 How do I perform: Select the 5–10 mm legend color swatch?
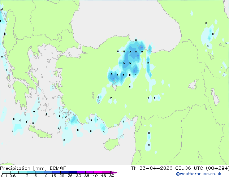39,172
